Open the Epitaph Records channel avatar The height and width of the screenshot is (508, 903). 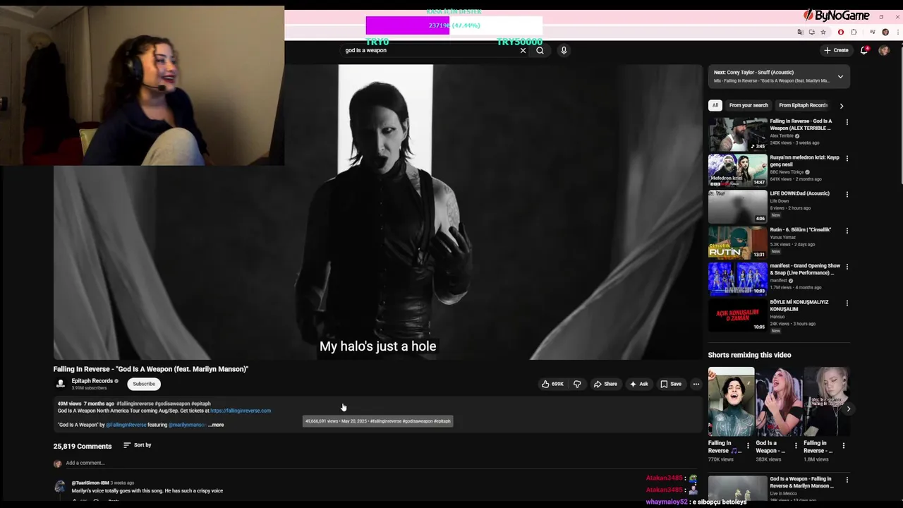(61, 384)
